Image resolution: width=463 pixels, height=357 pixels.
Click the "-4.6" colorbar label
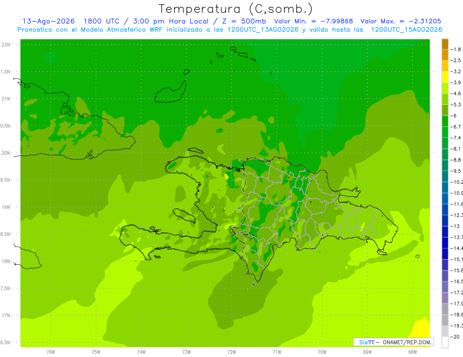456,94
